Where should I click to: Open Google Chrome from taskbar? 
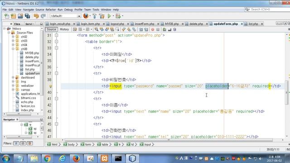coord(47,158)
